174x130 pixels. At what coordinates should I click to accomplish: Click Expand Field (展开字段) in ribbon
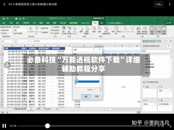click(44, 28)
